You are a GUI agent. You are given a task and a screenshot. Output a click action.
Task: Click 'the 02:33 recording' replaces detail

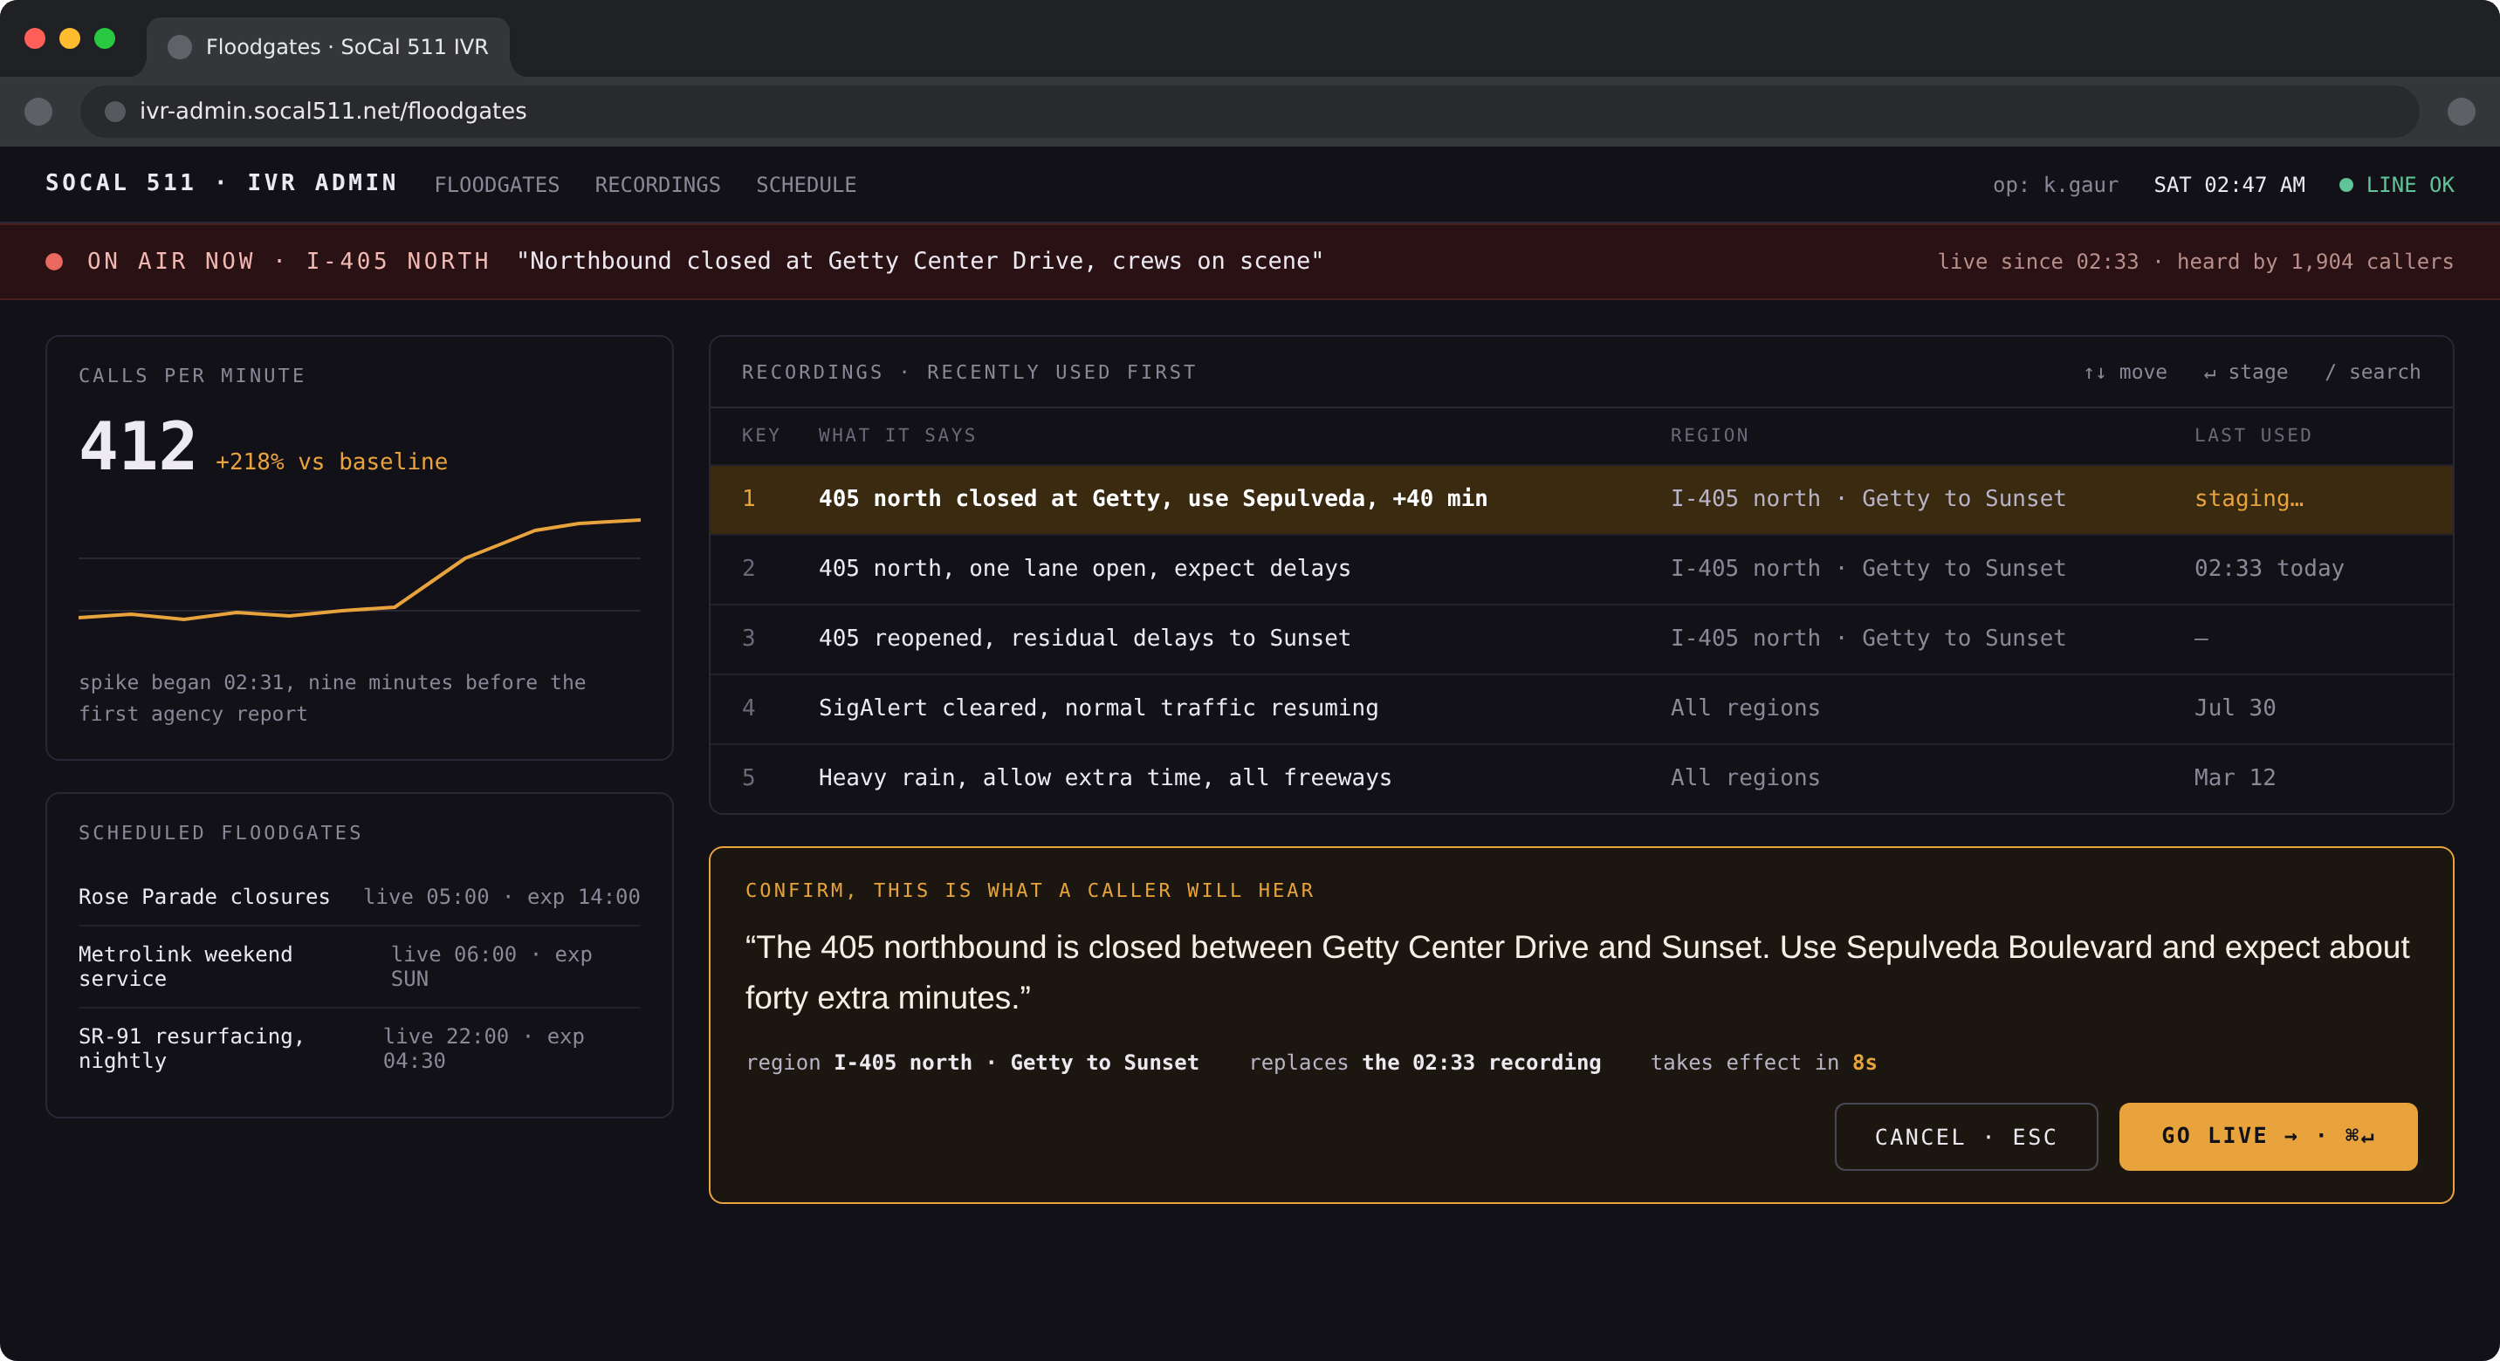pos(1481,1063)
